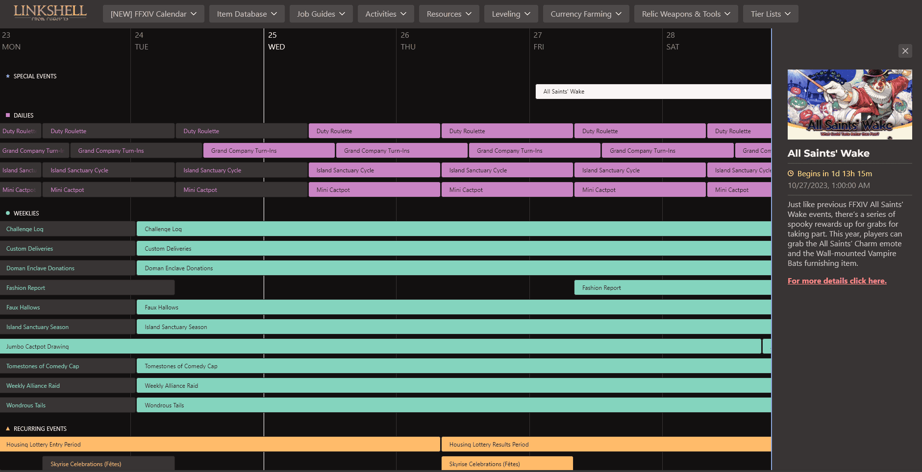Image resolution: width=922 pixels, height=472 pixels.
Task: Click the pink square icon beside DAILIES
Action: point(7,115)
